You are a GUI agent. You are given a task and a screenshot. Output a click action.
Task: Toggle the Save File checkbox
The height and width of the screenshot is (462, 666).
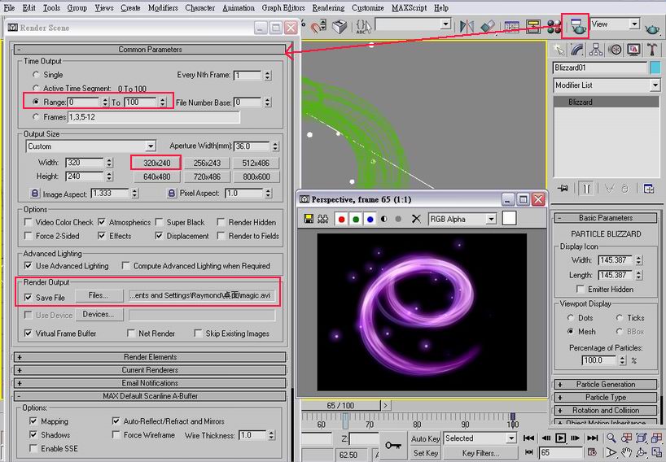[x=29, y=298]
